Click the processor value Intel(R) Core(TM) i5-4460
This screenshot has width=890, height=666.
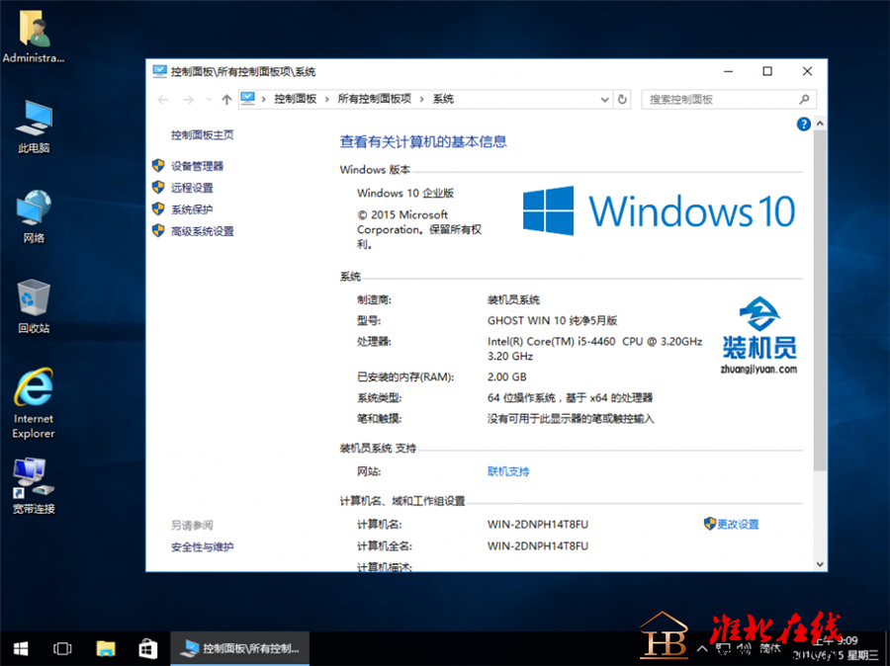coord(595,349)
